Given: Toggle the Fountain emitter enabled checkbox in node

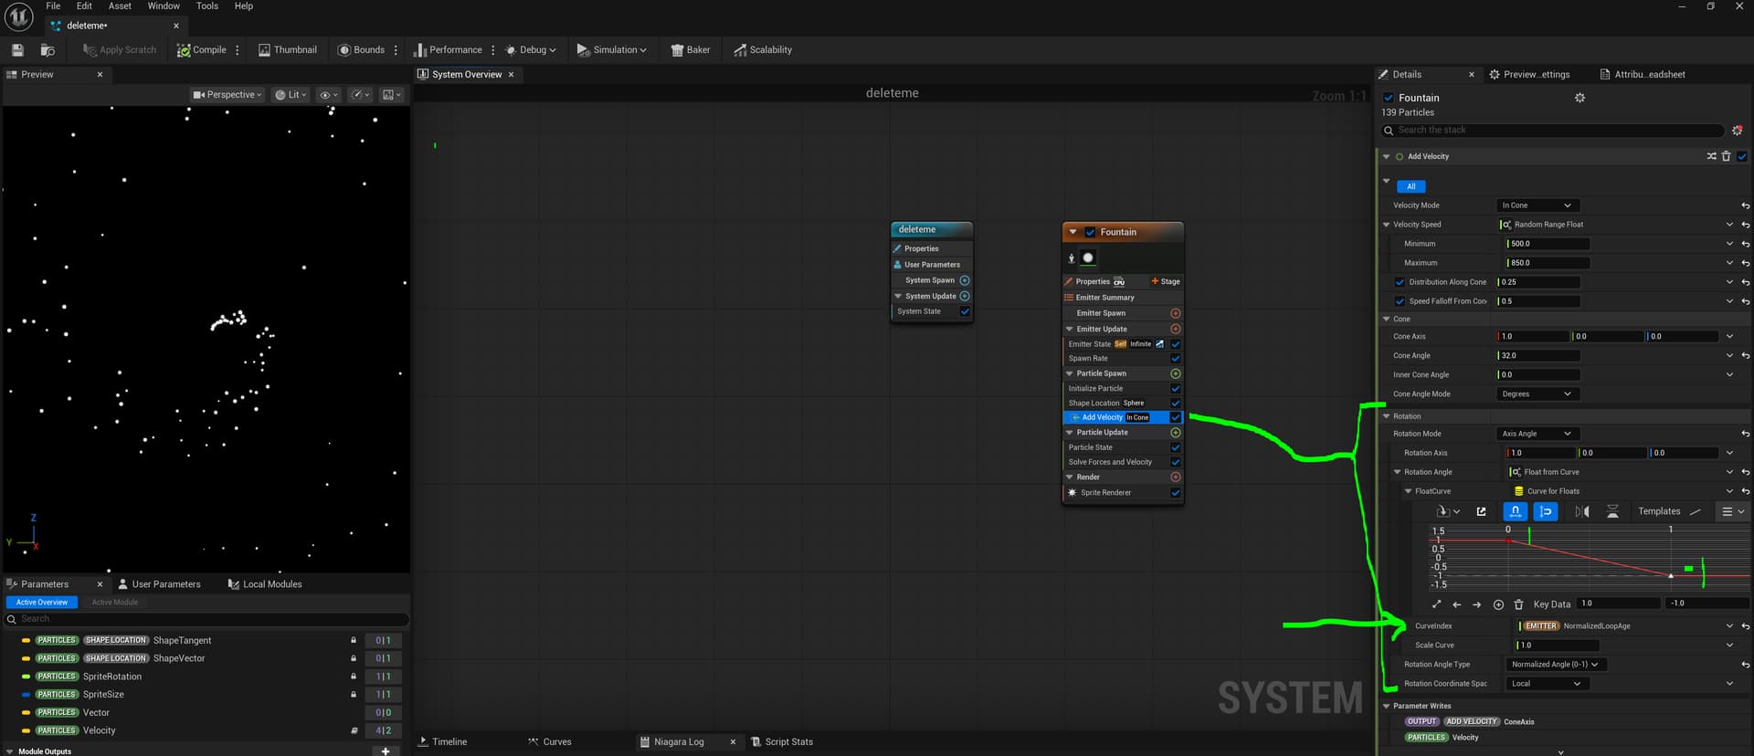Looking at the screenshot, I should (1090, 232).
